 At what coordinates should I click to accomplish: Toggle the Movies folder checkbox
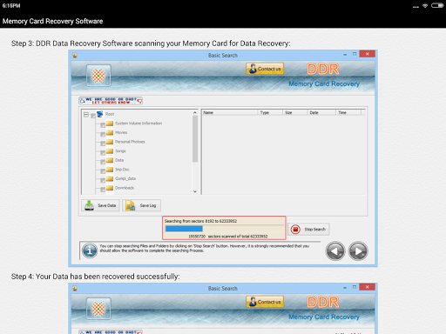click(103, 134)
